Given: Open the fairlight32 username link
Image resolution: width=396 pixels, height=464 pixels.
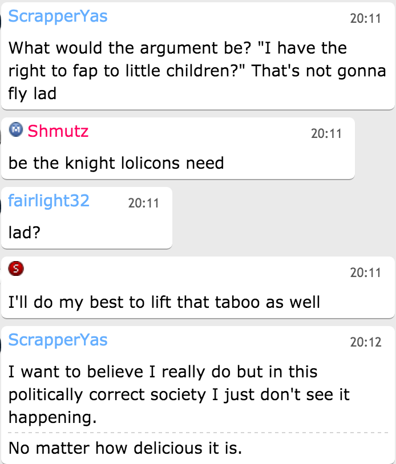Looking at the screenshot, I should pos(49,201).
